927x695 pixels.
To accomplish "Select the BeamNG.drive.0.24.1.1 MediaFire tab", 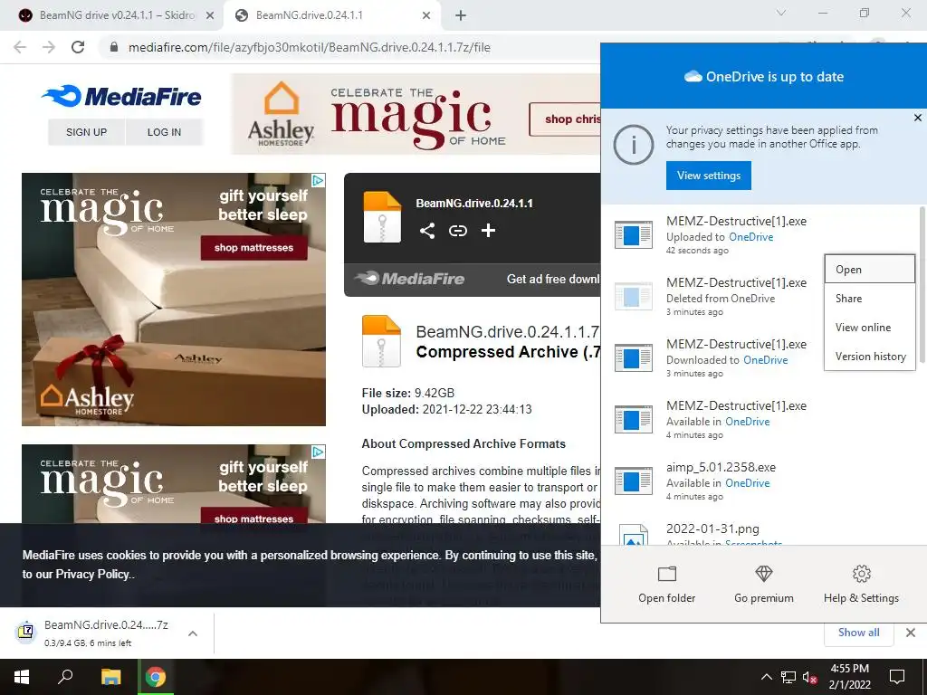I will [x=333, y=15].
